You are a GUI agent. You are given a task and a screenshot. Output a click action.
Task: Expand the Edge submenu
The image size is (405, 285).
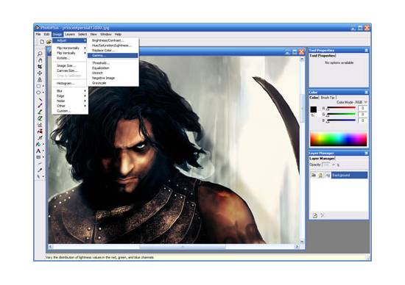coord(70,96)
